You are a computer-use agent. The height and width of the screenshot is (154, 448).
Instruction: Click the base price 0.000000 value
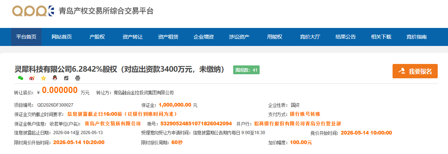click(x=60, y=90)
